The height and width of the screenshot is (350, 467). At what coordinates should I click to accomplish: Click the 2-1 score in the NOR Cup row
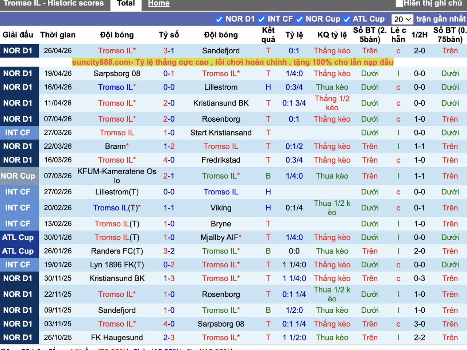[x=169, y=176]
